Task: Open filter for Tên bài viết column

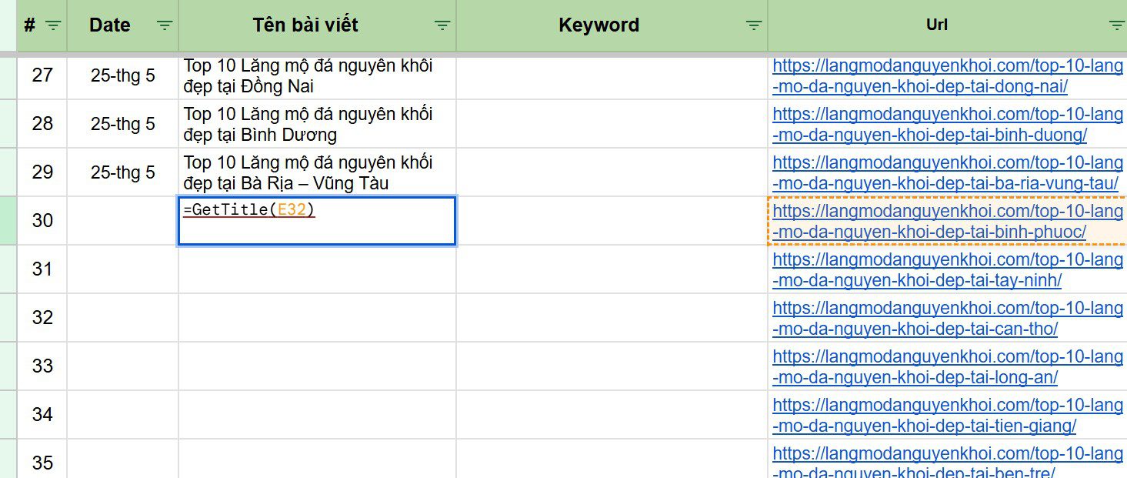Action: 442,25
